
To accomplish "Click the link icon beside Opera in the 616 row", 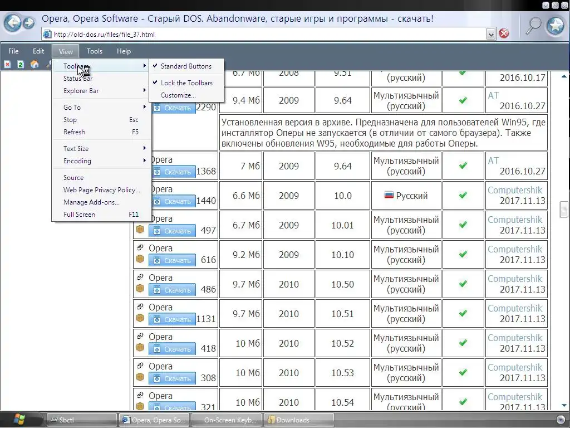I will coord(140,247).
